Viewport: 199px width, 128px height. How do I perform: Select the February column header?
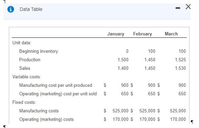143,34
